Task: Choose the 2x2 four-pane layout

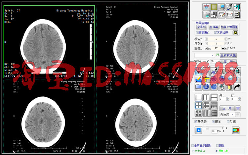Action: 198,105
